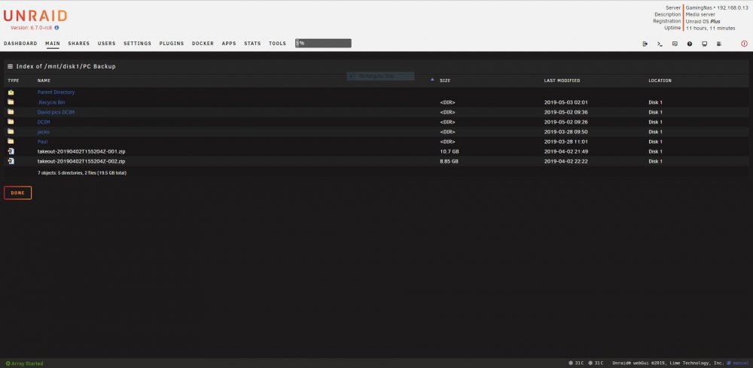Screen dimensions: 753x368
Task: Click file icon of takeout 001.zip
Action: point(11,151)
